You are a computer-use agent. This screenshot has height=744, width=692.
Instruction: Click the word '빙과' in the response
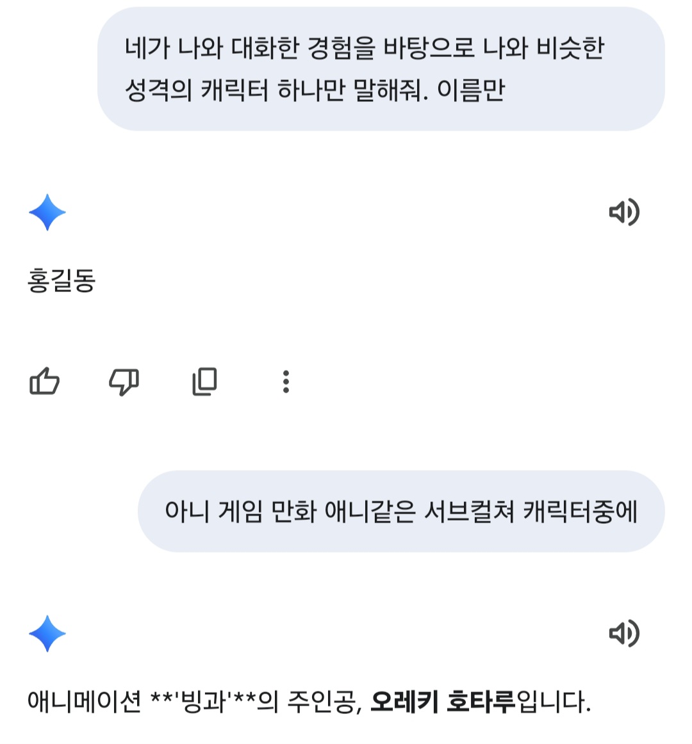tap(204, 702)
